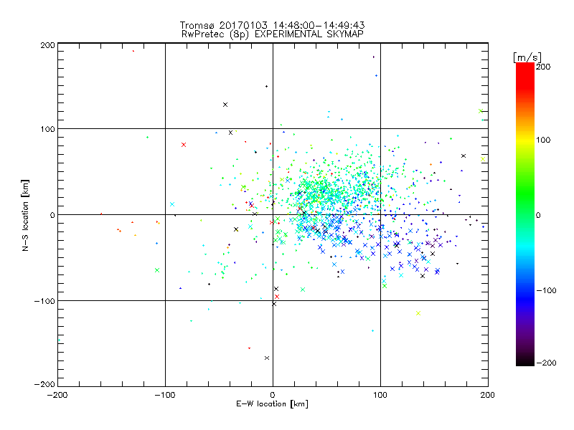Click the 'N-S location [km]' axis label
The height and width of the screenshot is (430, 574).
click(25, 215)
